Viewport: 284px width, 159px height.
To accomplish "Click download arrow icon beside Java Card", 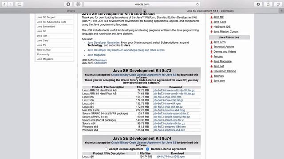I will (211, 22).
